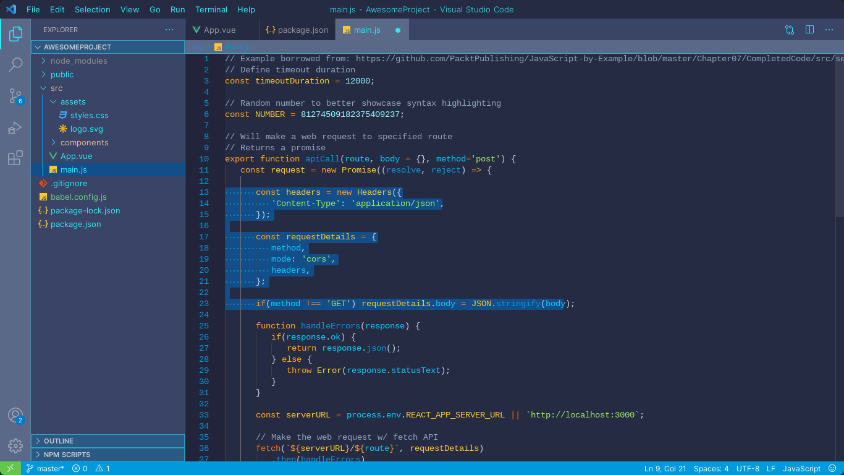This screenshot has height=475, width=844.
Task: Click the feedback smiley icon
Action: [x=833, y=468]
